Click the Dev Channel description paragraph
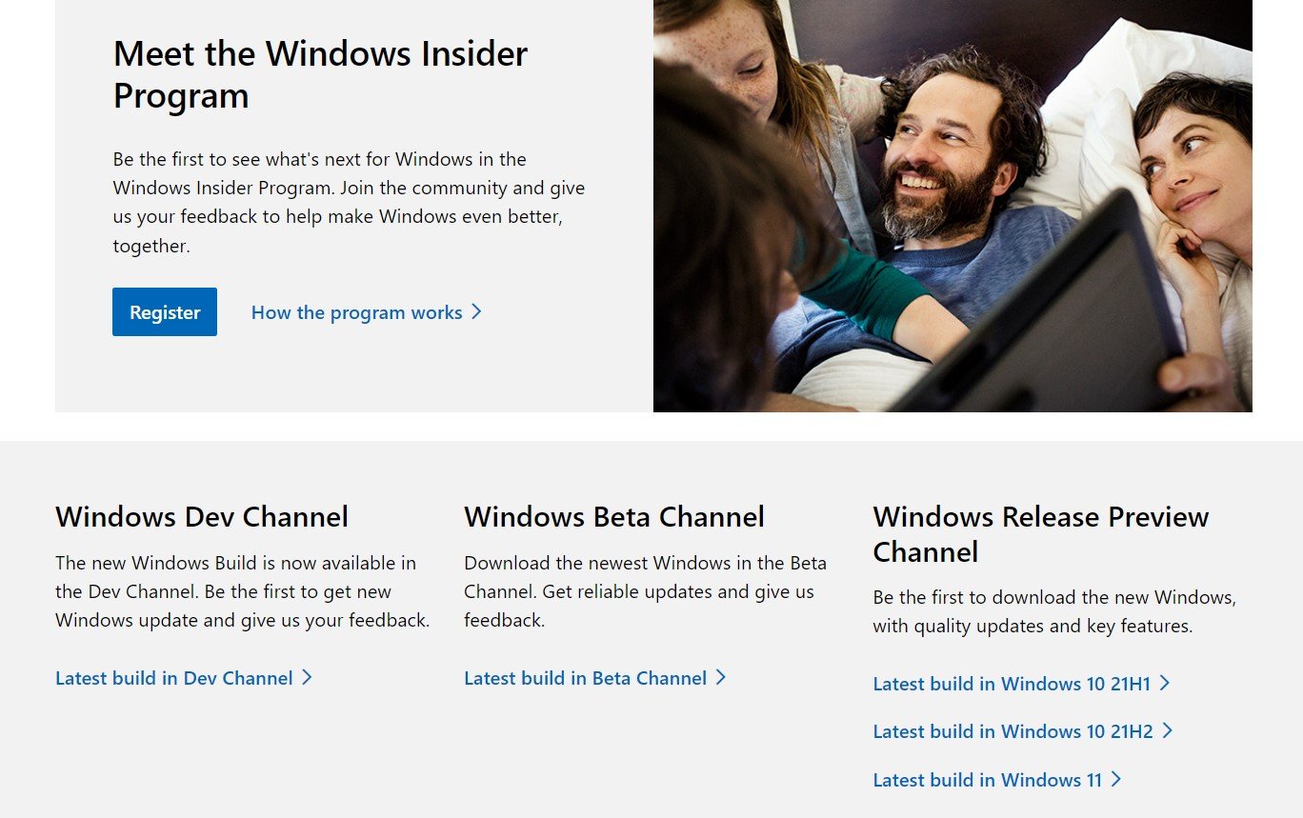 (x=242, y=591)
